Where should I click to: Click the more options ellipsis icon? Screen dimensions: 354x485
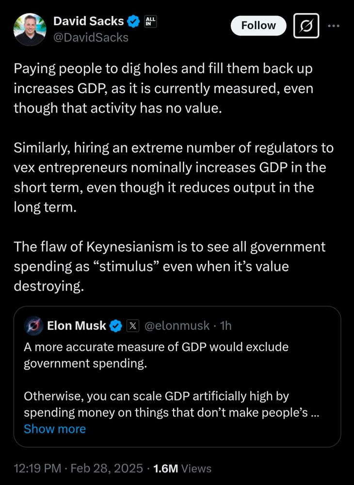coord(334,26)
